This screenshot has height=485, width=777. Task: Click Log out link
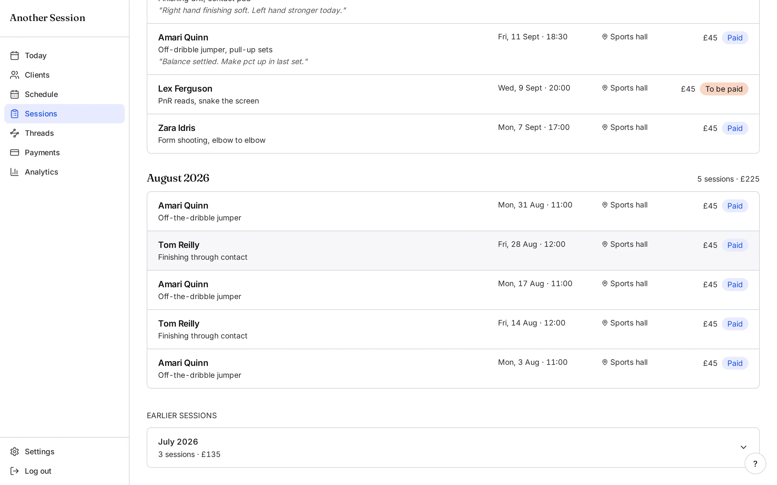[x=64, y=471]
